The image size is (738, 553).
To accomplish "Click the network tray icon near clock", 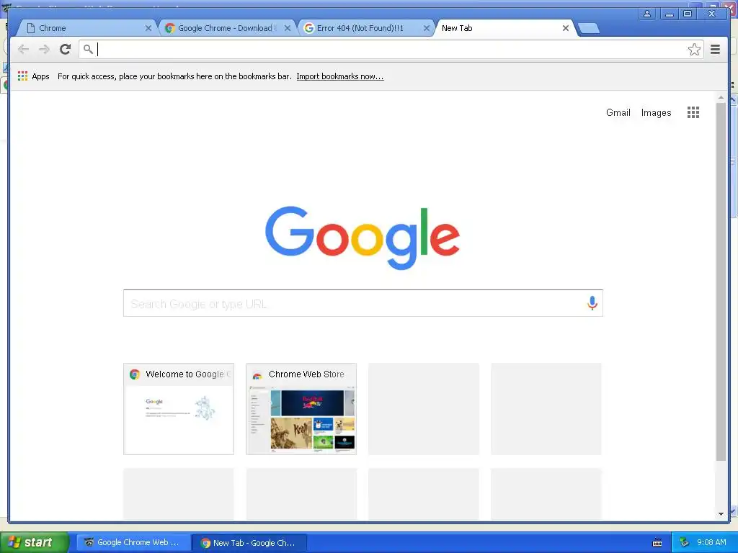I will [685, 542].
